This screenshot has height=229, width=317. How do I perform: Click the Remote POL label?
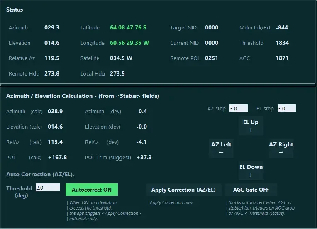[x=185, y=58]
